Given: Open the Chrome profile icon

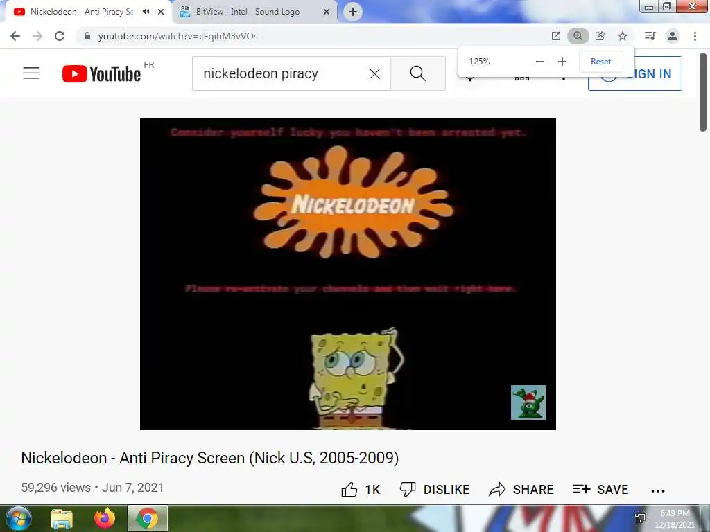Looking at the screenshot, I should tap(673, 36).
